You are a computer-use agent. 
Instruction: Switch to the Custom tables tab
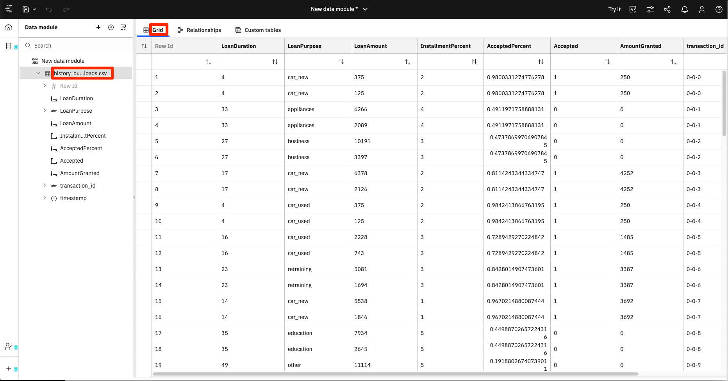pos(258,30)
